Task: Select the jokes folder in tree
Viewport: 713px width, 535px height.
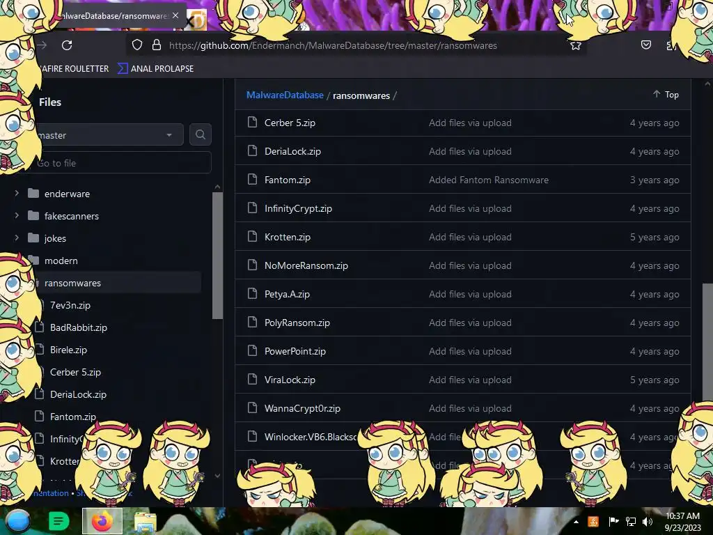Action: point(55,238)
